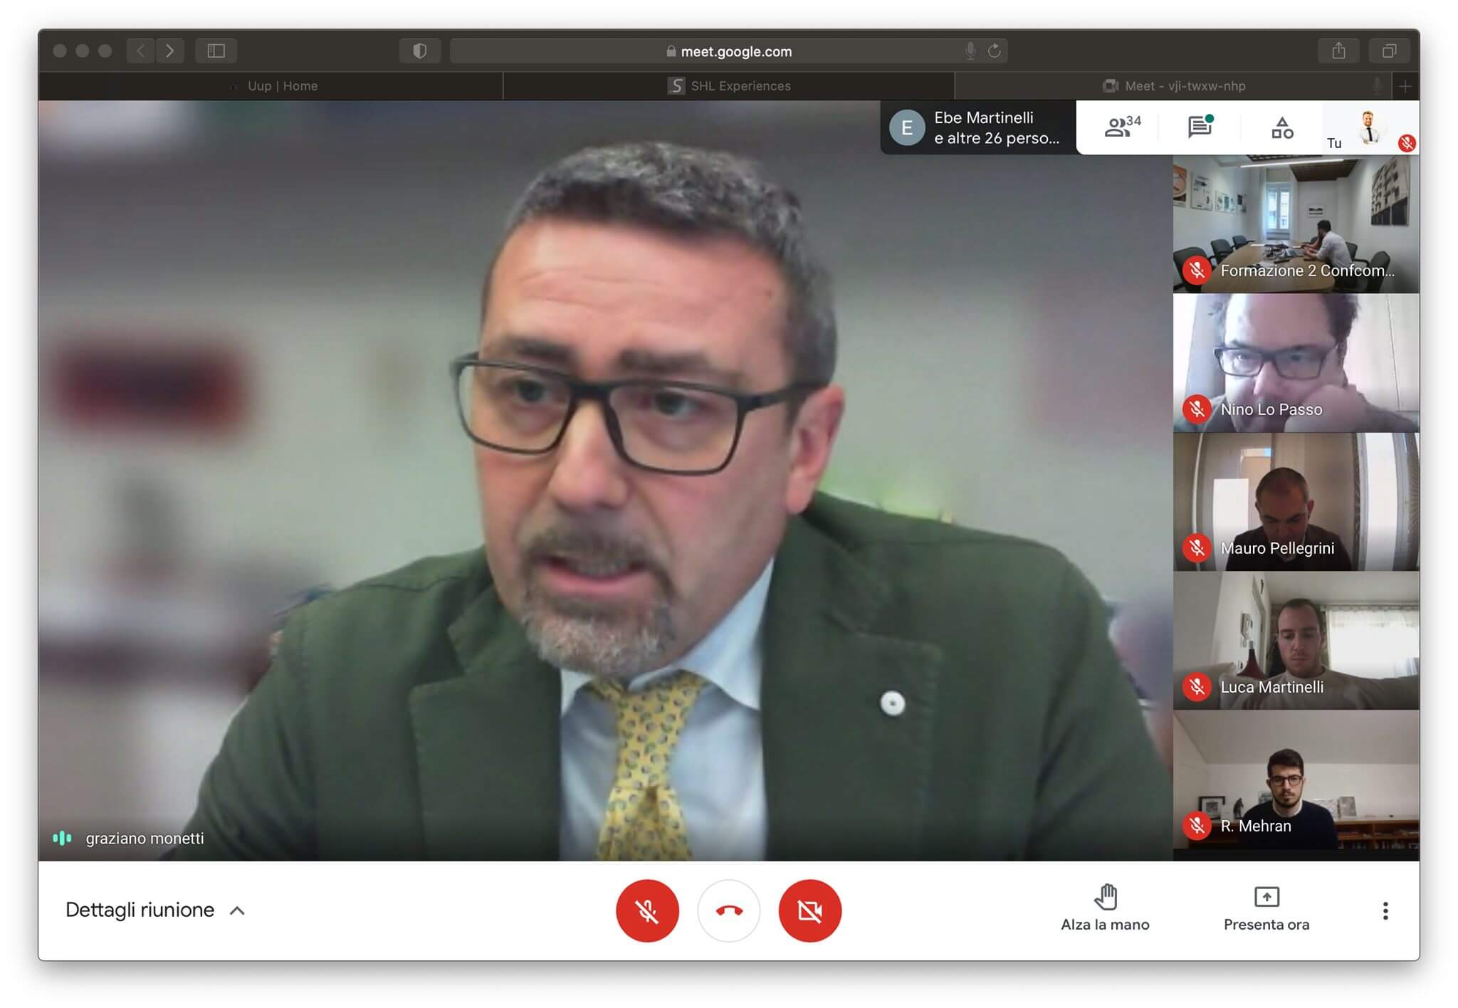This screenshot has width=1458, height=1008.
Task: Open the three-dot more options menu
Action: pos(1385,910)
